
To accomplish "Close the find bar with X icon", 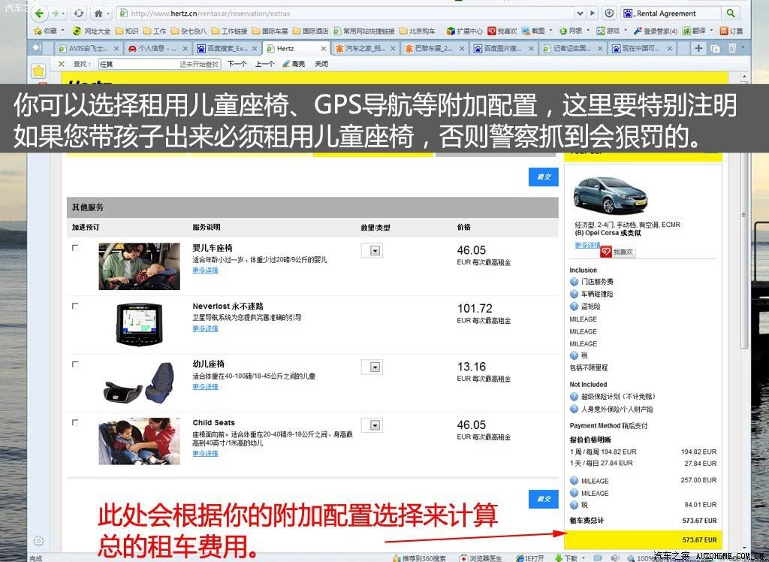I will [62, 64].
